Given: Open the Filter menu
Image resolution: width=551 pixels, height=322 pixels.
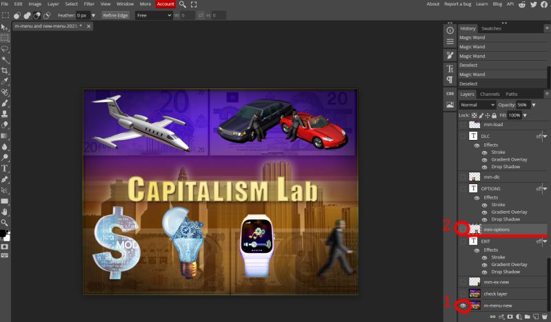Looking at the screenshot, I should point(89,4).
